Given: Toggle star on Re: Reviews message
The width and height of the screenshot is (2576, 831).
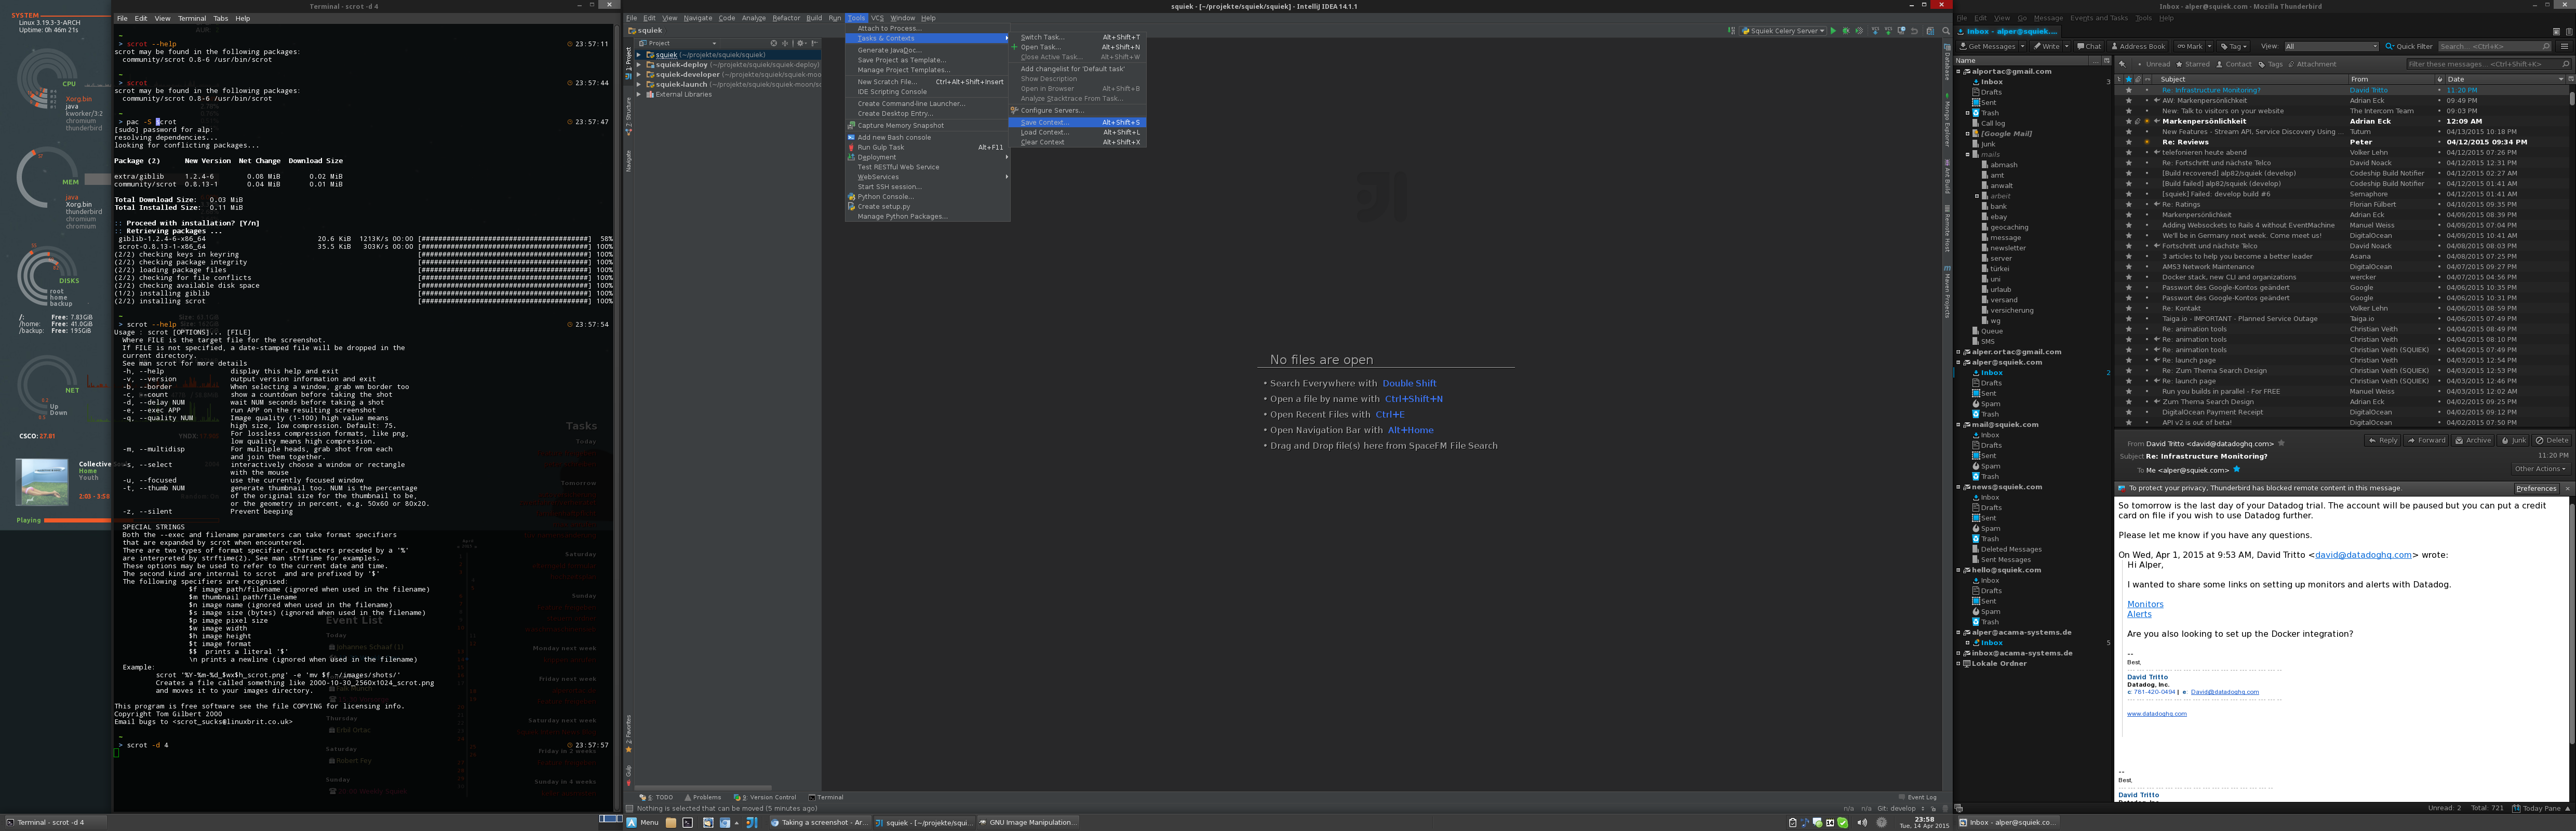Looking at the screenshot, I should coord(2129,142).
